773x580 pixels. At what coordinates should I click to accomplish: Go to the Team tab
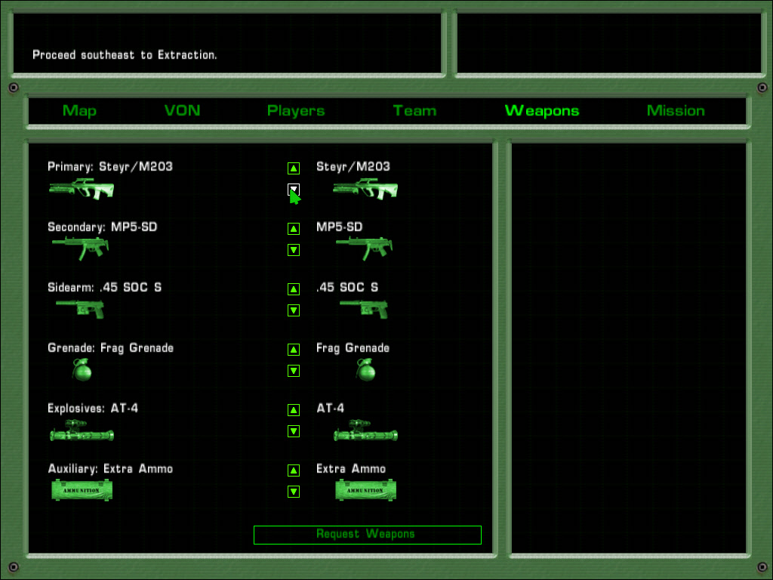pyautogui.click(x=414, y=110)
